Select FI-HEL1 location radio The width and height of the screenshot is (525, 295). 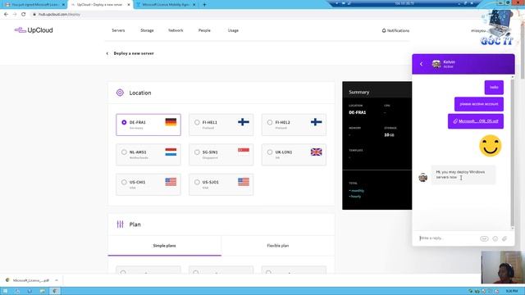[x=197, y=122]
